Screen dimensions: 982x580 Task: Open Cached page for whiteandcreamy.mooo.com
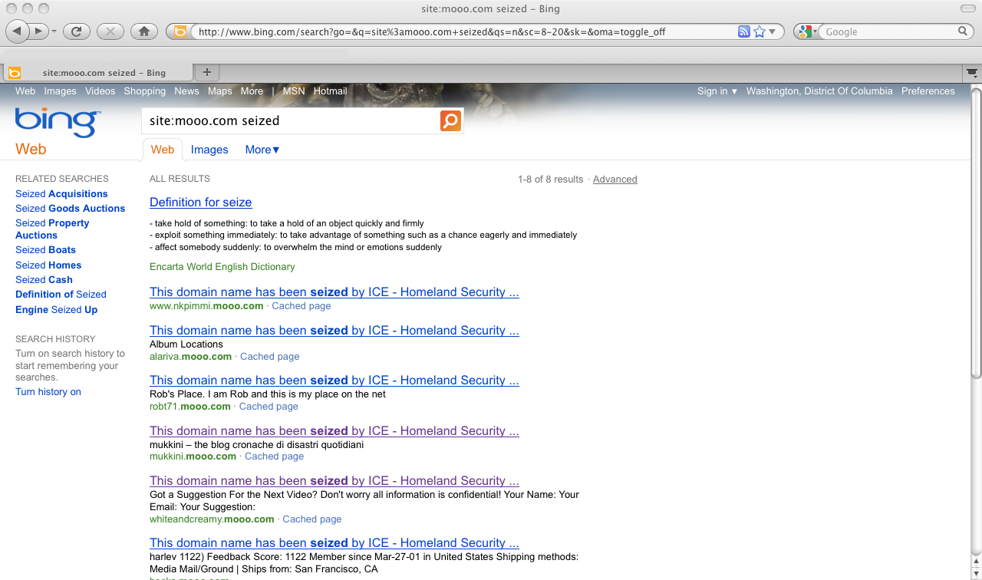312,519
